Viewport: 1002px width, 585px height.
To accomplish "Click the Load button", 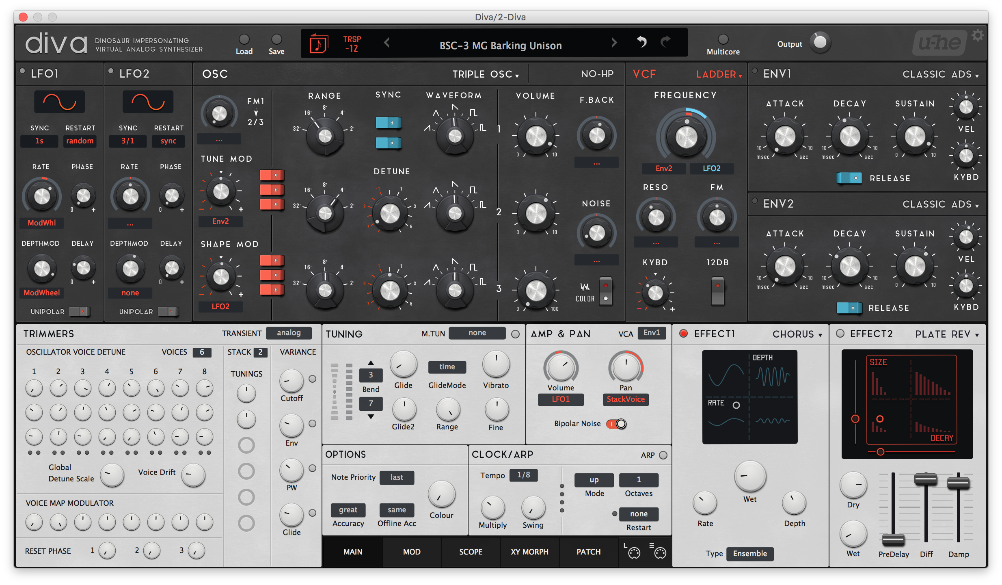I will pyautogui.click(x=244, y=39).
